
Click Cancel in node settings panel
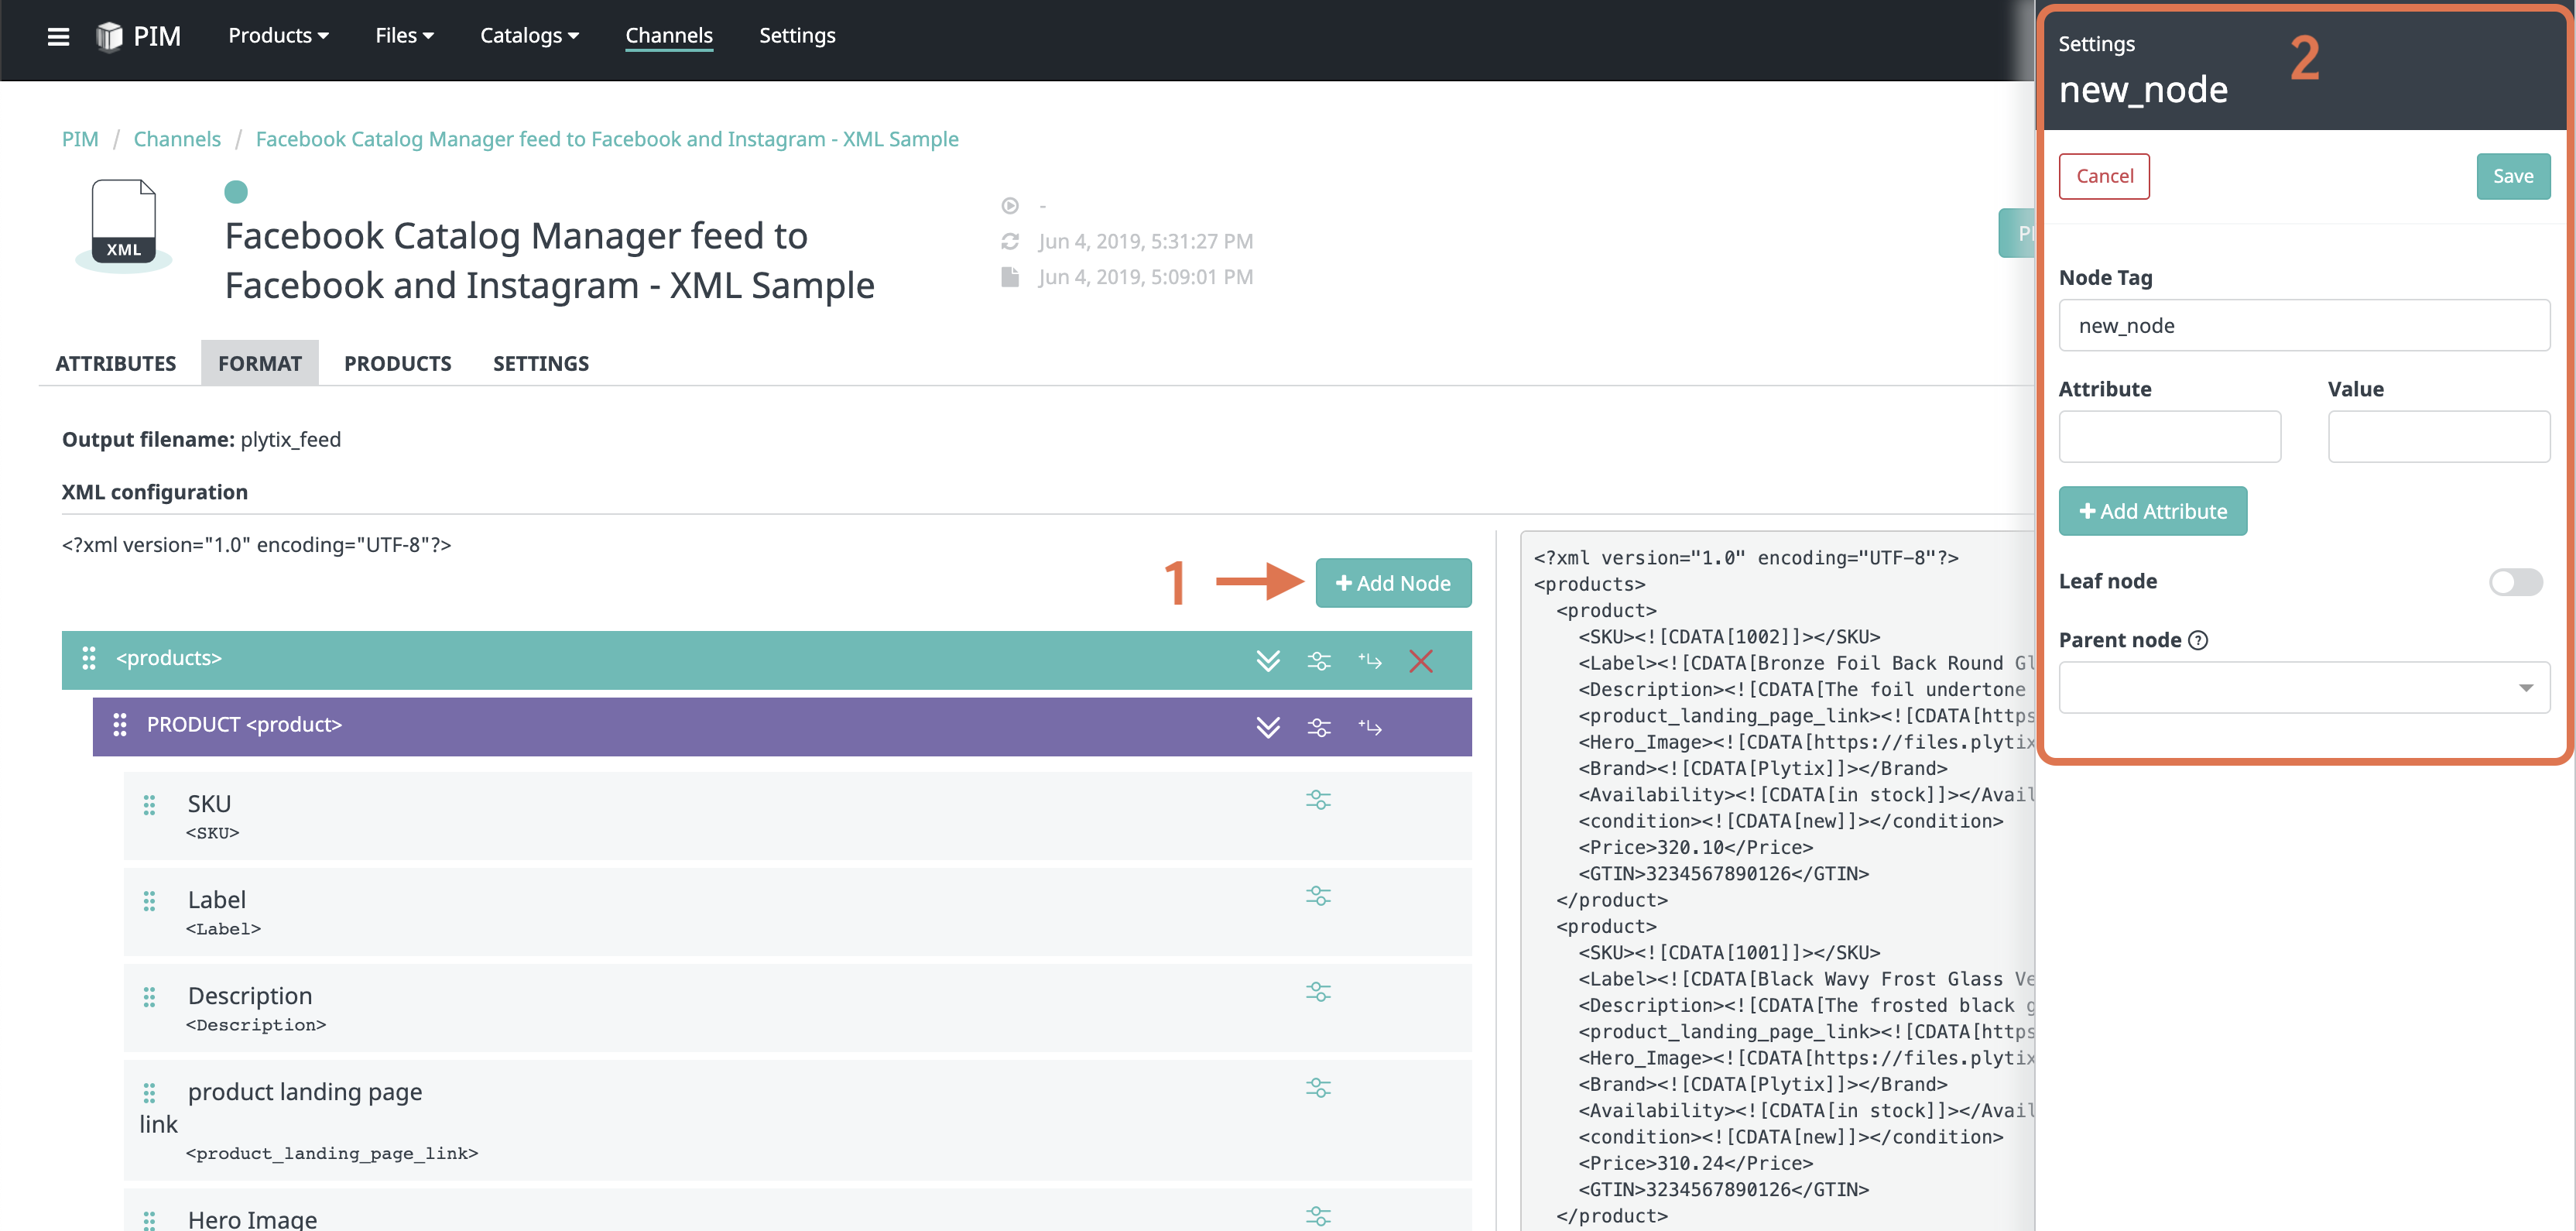tap(2104, 176)
